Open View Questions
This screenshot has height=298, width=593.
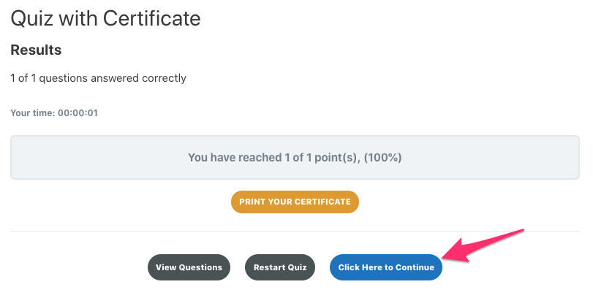(x=189, y=267)
